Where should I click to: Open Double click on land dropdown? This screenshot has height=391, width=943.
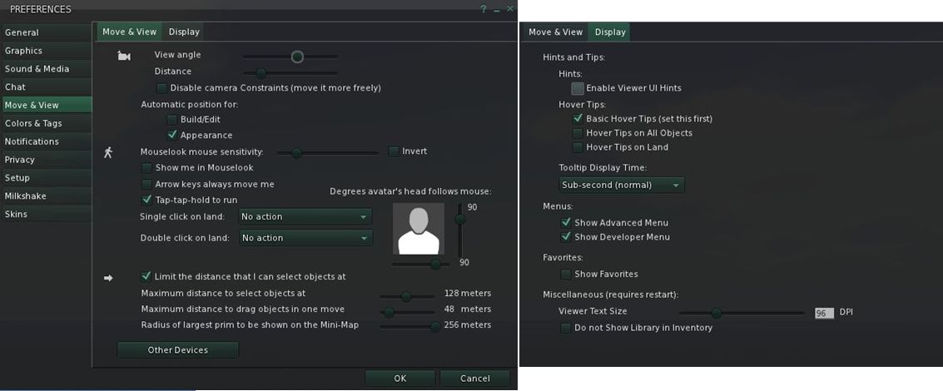point(304,238)
